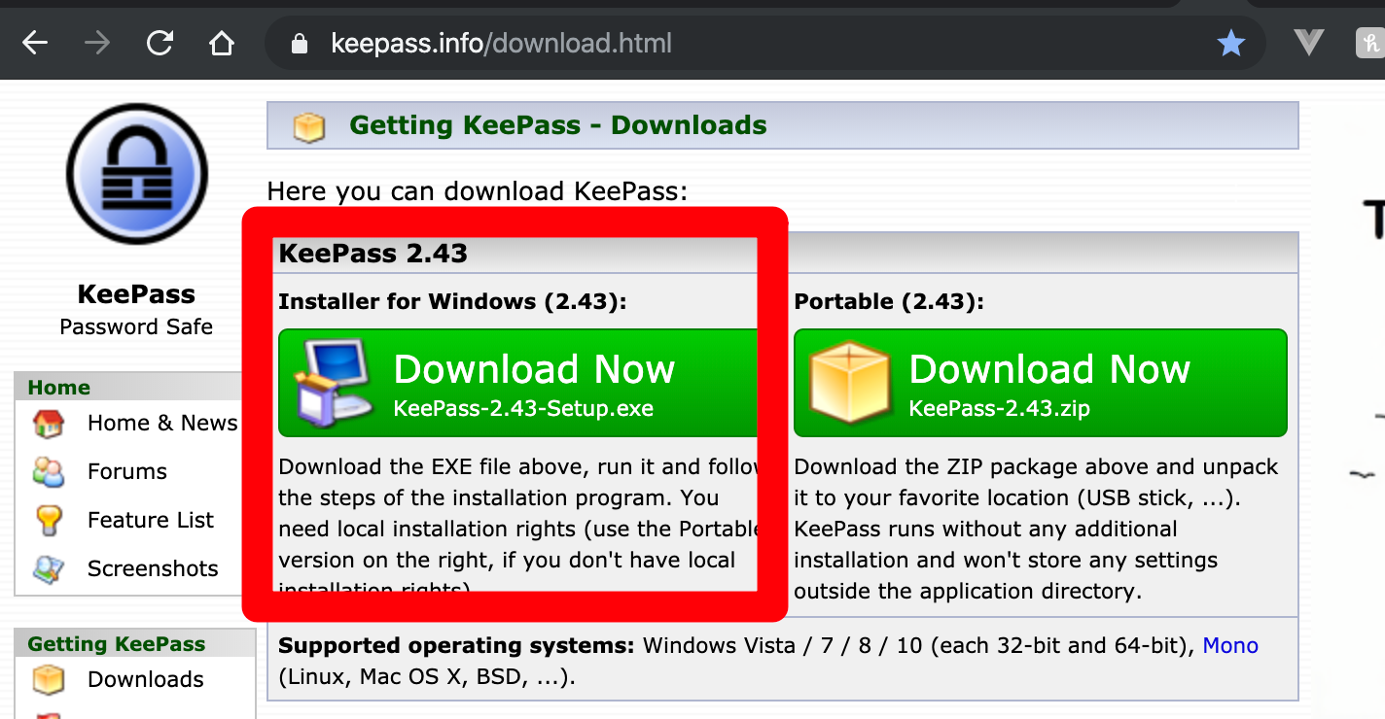
Task: Click the KeePass Password Safe title text
Action: [x=136, y=310]
